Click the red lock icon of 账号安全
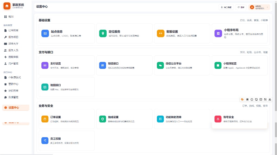The height and width of the screenshot is (155, 277). 218,119
